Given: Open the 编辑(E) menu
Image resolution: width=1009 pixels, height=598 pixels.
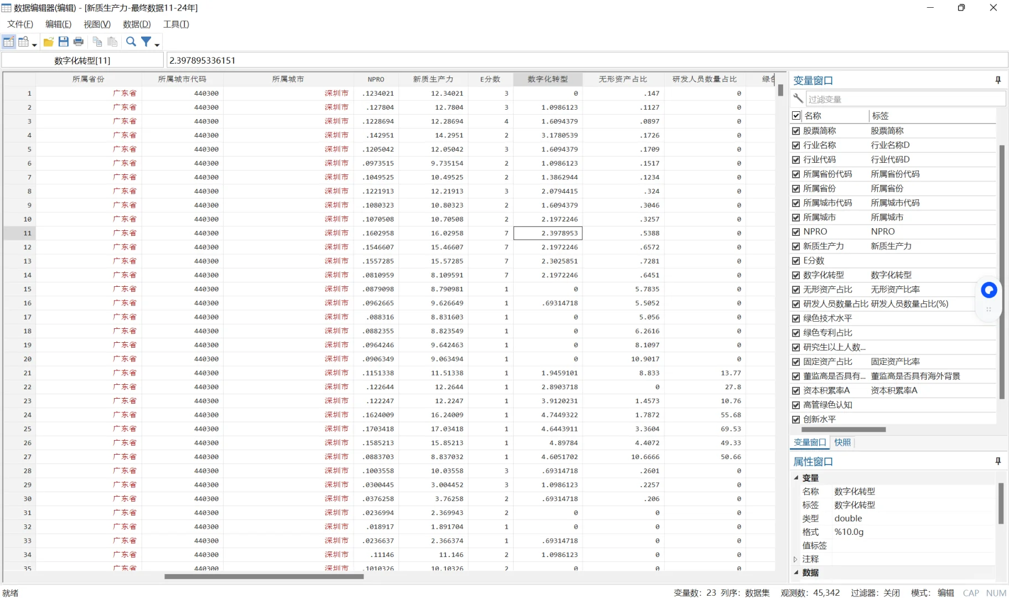Looking at the screenshot, I should tap(58, 24).
